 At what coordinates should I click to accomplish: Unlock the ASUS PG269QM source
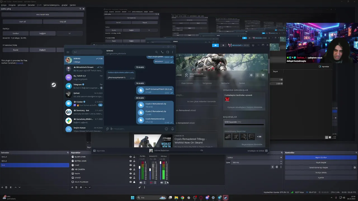[134, 182]
